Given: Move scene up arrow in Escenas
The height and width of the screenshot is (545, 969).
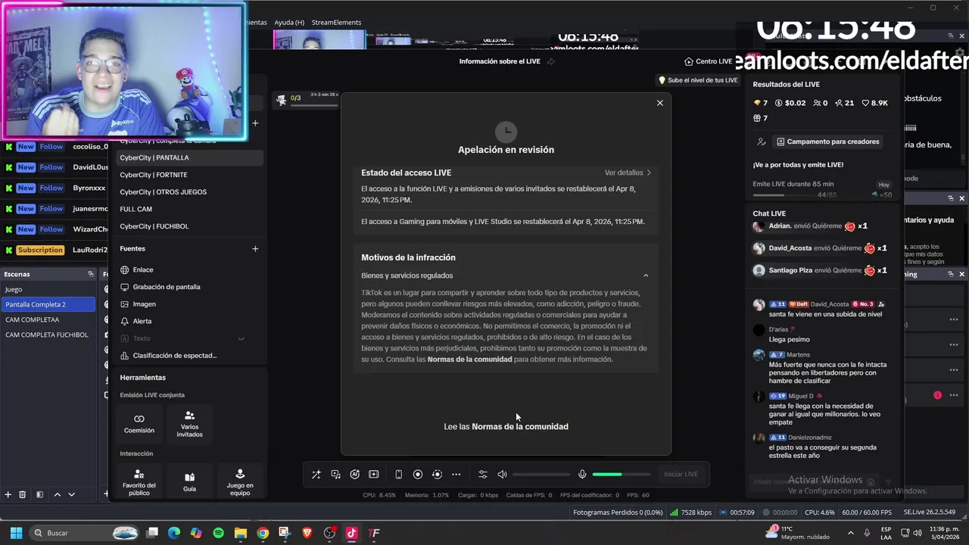Looking at the screenshot, I should (57, 494).
